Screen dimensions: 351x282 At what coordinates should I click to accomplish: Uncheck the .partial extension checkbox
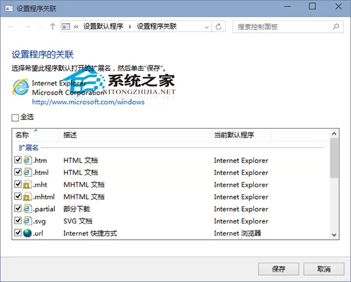pyautogui.click(x=18, y=209)
